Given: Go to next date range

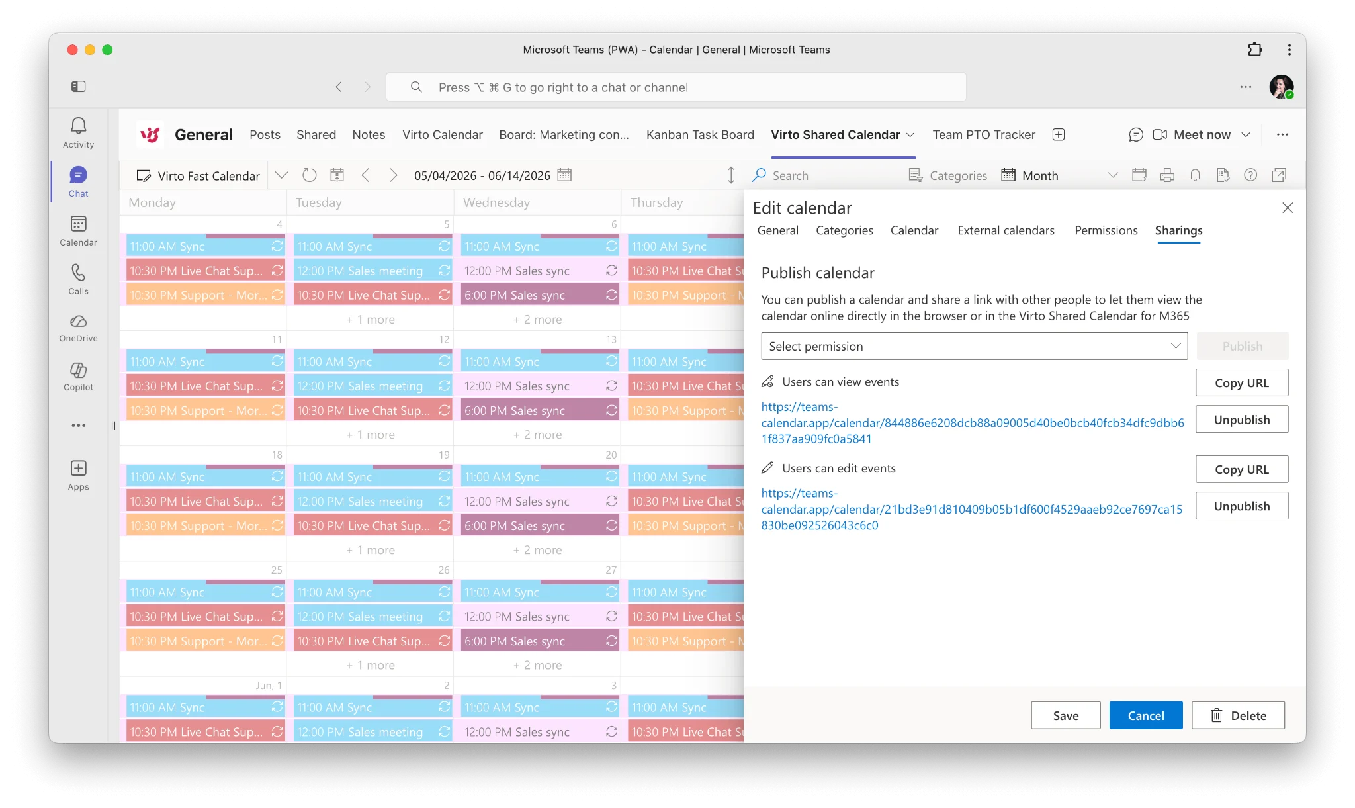Looking at the screenshot, I should [x=393, y=175].
